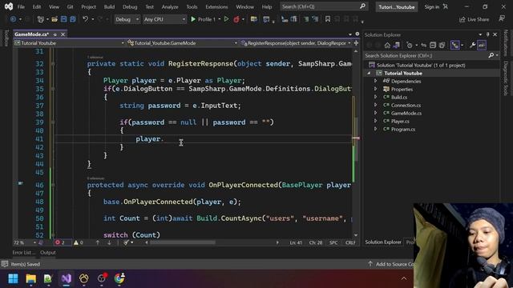Viewport: 513px width, 288px height.
Task: Open Visual Studio from the taskbar
Action: [x=66, y=278]
